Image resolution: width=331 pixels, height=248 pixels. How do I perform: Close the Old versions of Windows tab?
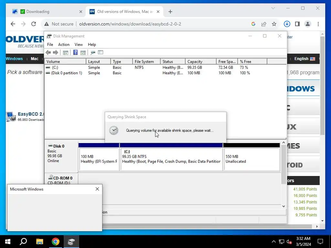click(x=158, y=12)
